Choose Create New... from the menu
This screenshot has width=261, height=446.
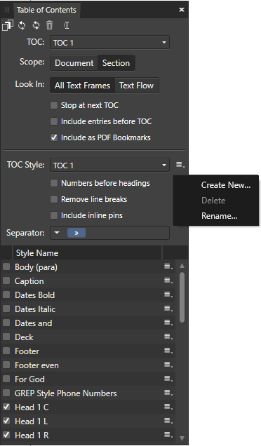pyautogui.click(x=226, y=185)
